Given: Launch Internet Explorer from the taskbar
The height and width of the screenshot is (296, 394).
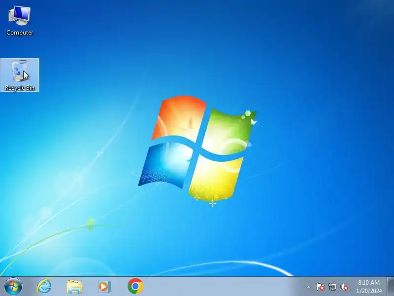Looking at the screenshot, I should [44, 287].
